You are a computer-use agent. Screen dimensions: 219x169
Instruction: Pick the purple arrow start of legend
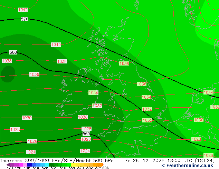[8, 165]
